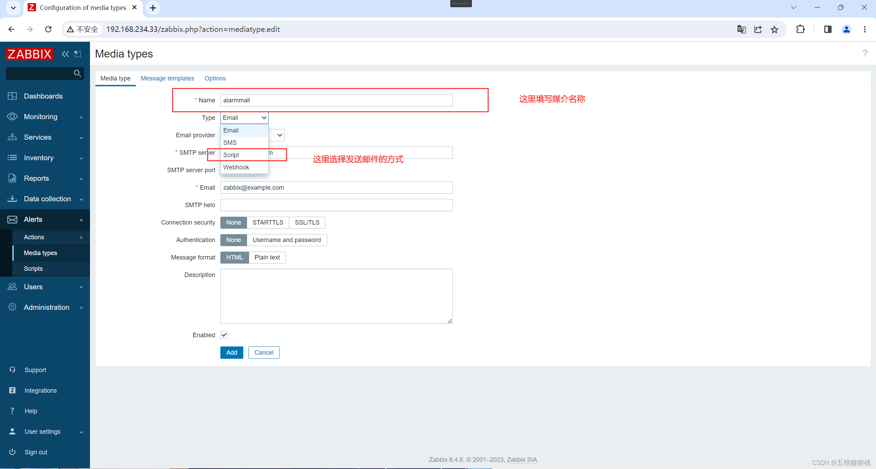This screenshot has width=876, height=469.
Task: Open a new browser tab with plus button
Action: point(153,8)
